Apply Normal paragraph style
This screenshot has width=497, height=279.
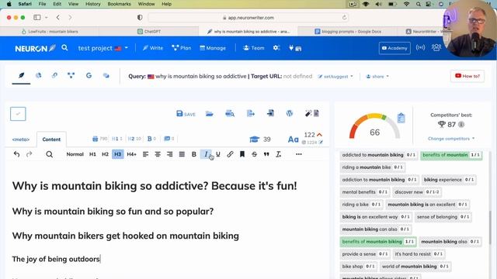tap(75, 154)
